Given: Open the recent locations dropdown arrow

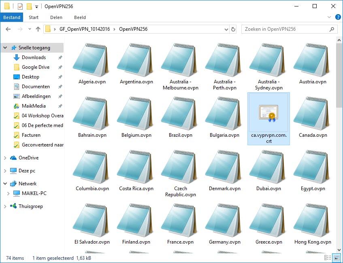Looking at the screenshot, I should [x=30, y=29].
